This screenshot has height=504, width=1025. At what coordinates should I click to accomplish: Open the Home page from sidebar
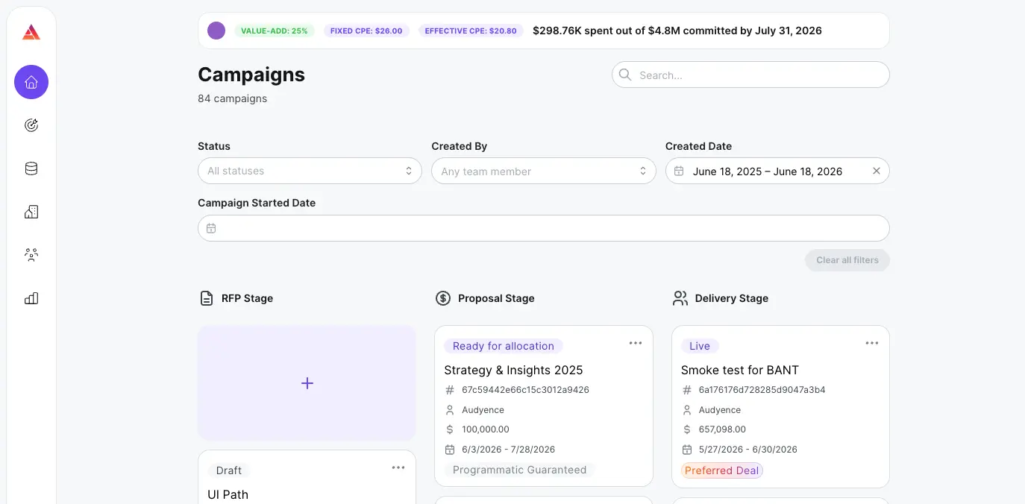click(31, 82)
